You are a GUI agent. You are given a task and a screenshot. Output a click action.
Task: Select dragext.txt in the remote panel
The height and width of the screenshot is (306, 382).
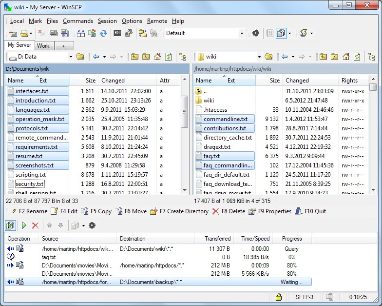pyautogui.click(x=217, y=147)
